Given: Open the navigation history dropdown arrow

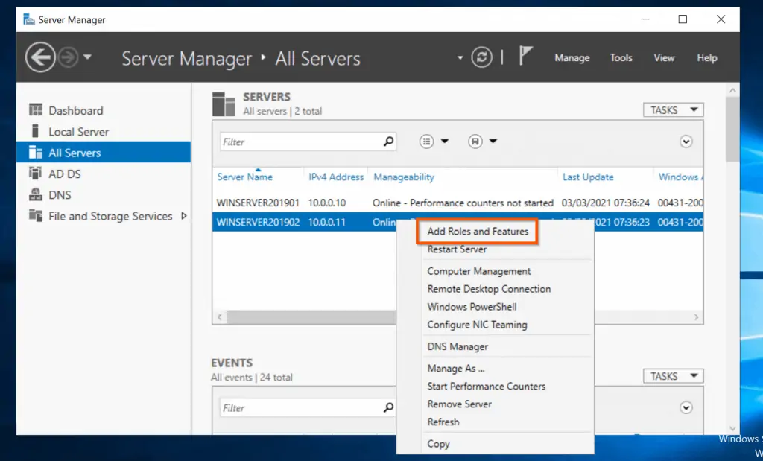Looking at the screenshot, I should (87, 57).
